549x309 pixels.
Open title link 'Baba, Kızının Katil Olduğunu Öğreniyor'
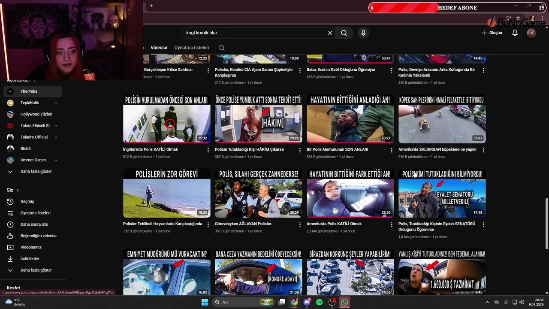pyautogui.click(x=341, y=70)
